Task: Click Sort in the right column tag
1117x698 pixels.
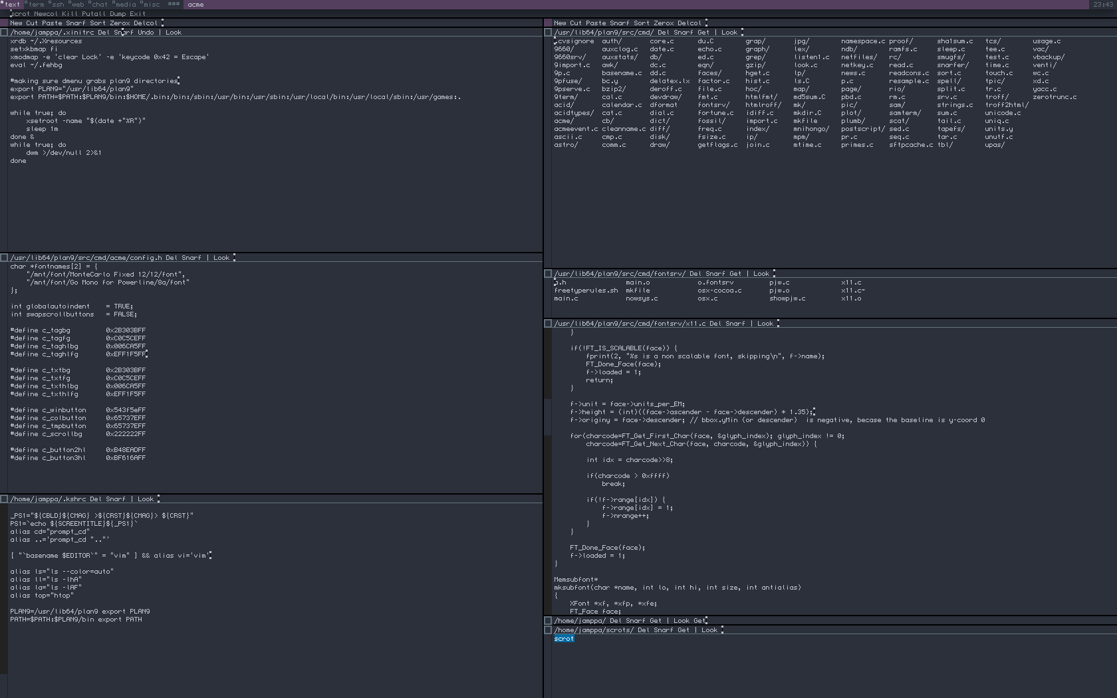Action: (642, 23)
